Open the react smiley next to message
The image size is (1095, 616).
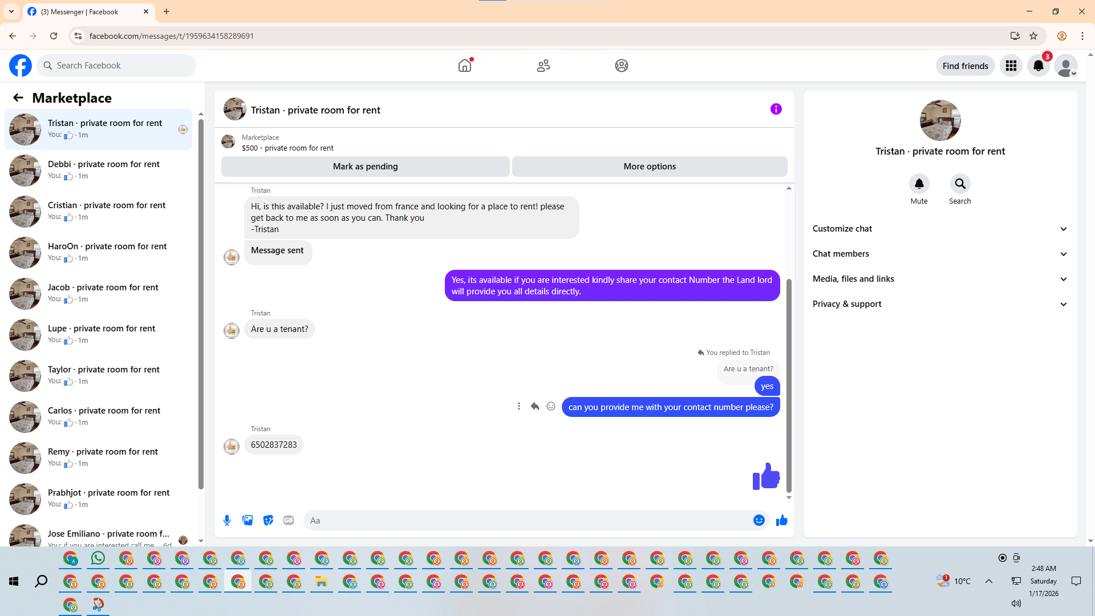point(551,406)
